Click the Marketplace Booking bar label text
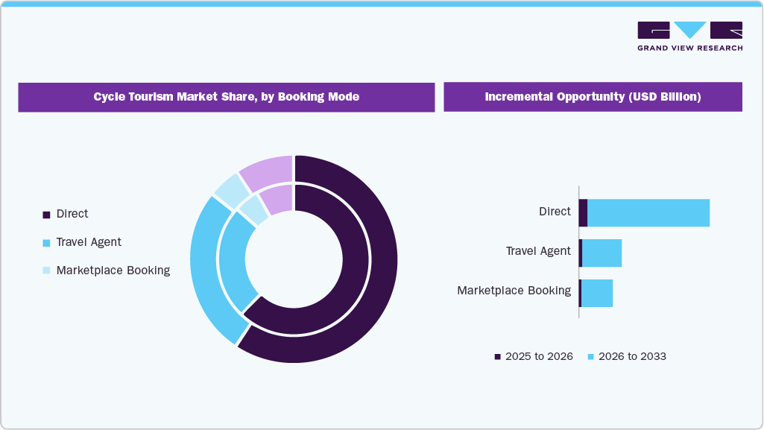The width and height of the screenshot is (764, 430). point(514,290)
